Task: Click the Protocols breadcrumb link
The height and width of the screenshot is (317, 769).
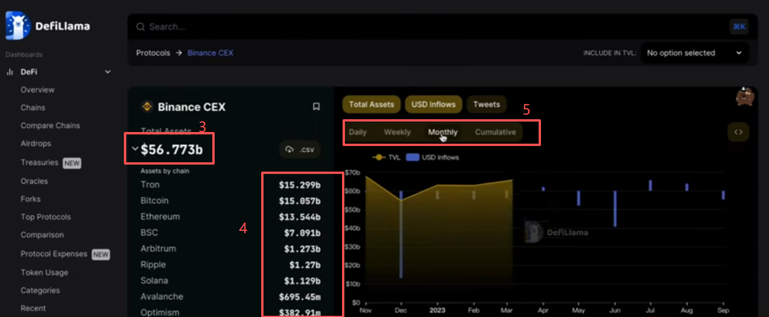Action: (x=153, y=53)
